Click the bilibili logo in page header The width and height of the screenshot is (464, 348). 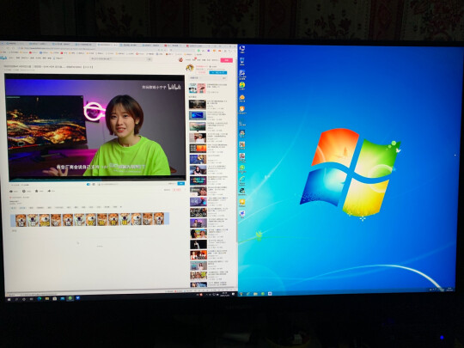pyautogui.click(x=3, y=58)
